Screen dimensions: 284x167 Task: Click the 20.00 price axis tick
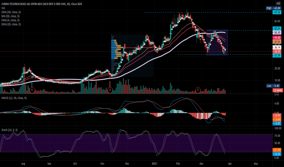click(x=277, y=68)
